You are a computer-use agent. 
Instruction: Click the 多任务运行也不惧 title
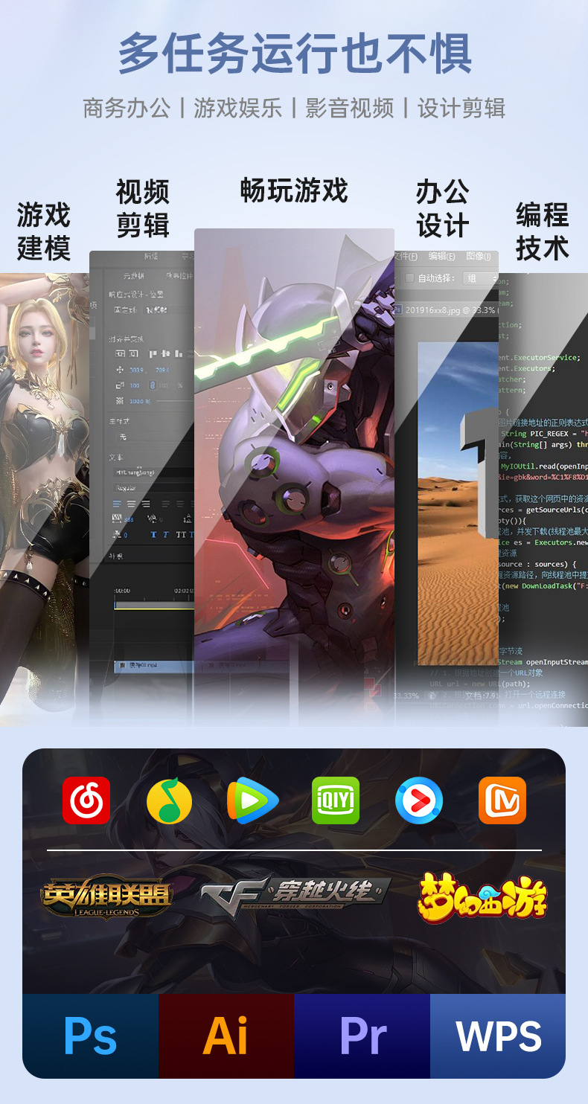(x=295, y=54)
